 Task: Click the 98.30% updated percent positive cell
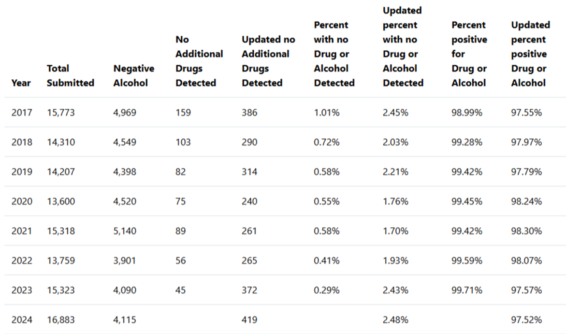tap(526, 231)
